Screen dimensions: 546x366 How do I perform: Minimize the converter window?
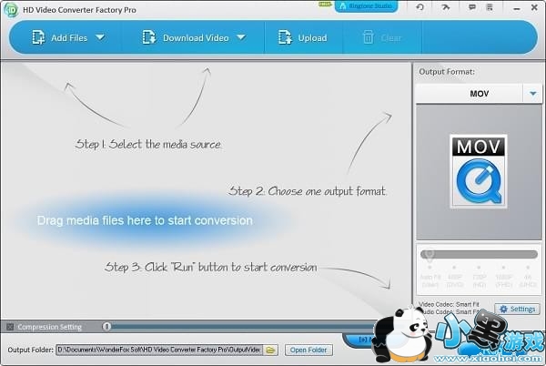[x=516, y=8]
